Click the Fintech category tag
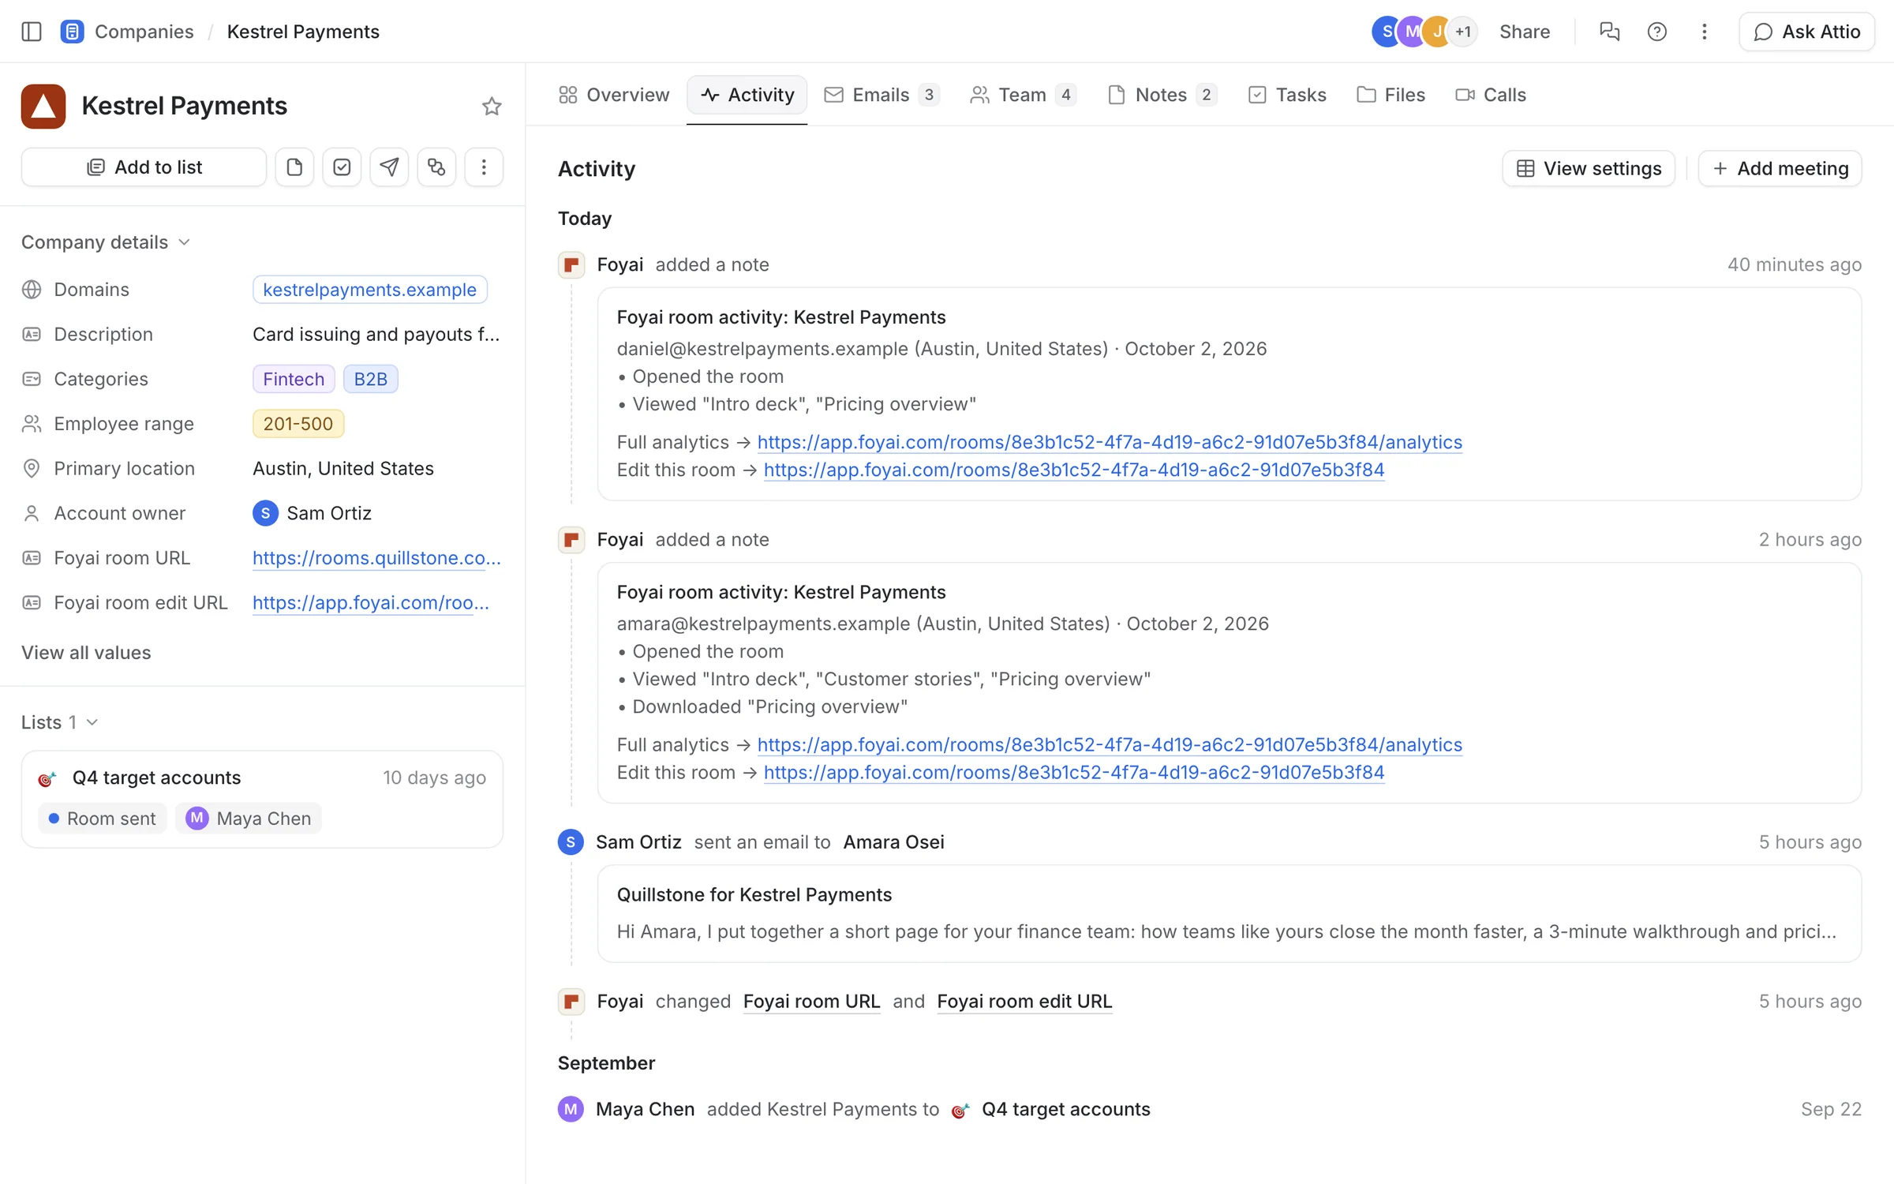 pos(294,379)
